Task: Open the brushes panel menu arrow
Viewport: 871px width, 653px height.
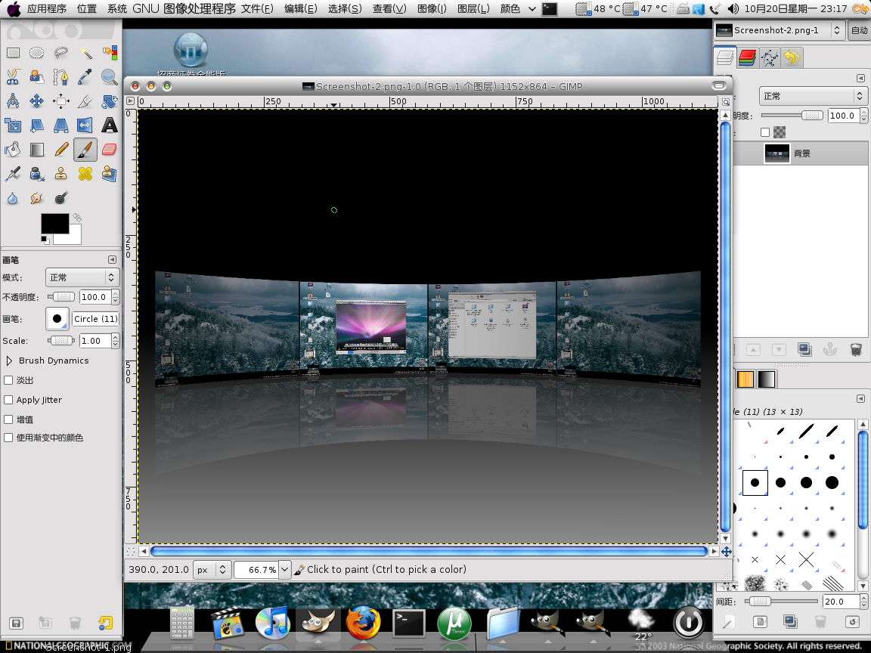Action: pos(860,399)
